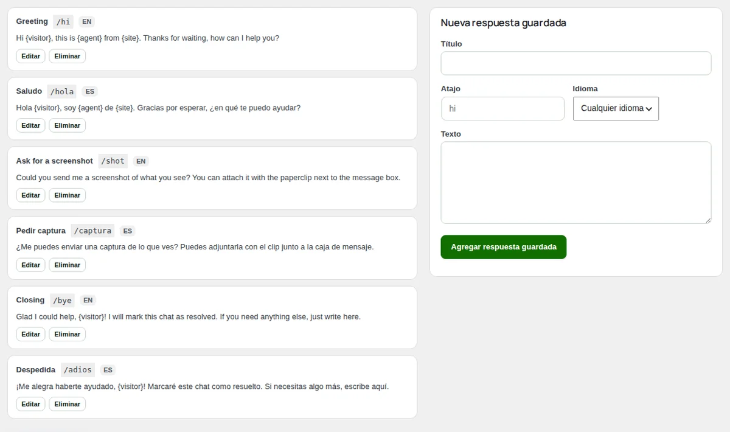730x432 pixels.
Task: Edit the Despedida saved reply
Action: coord(30,404)
